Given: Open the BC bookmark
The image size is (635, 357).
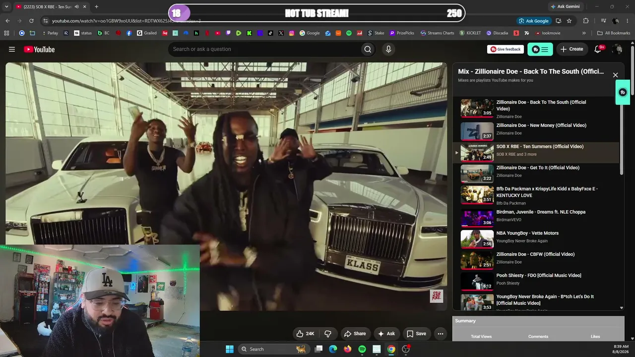Looking at the screenshot, I should (x=104, y=33).
